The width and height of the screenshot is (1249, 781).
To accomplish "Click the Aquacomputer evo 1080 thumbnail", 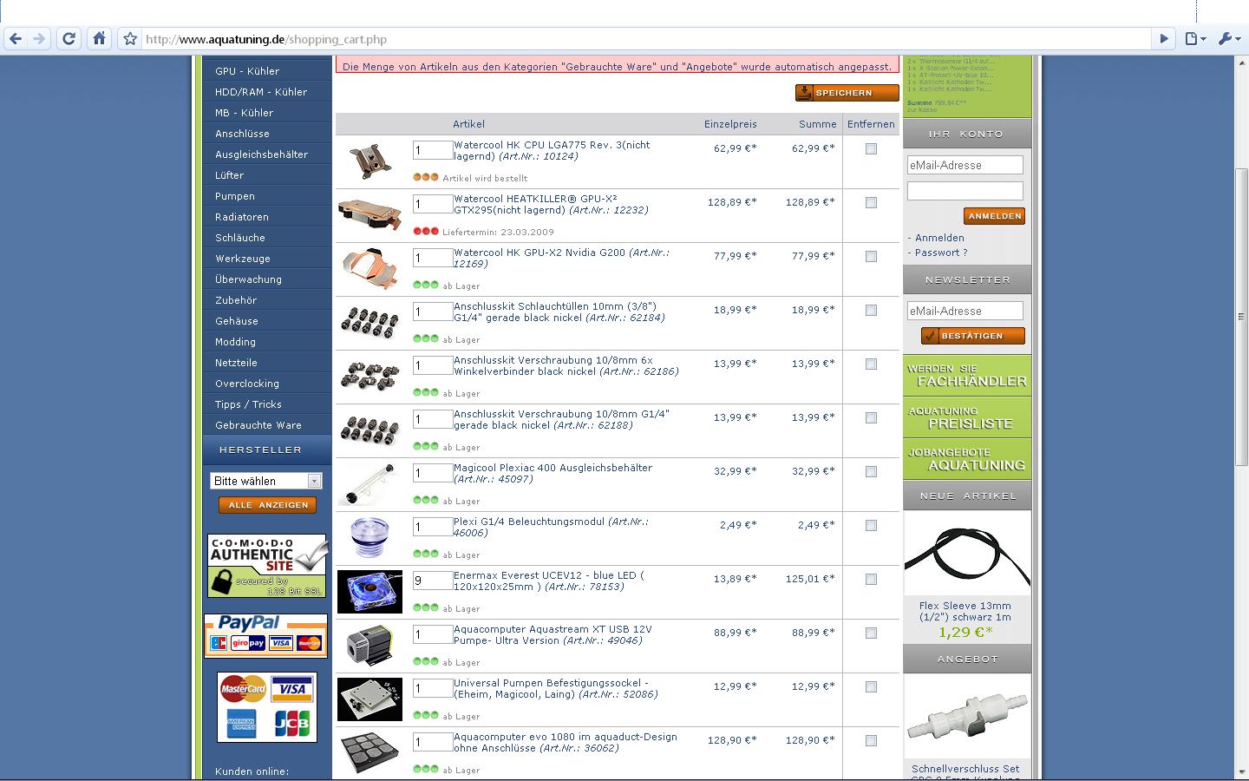I will (x=369, y=753).
